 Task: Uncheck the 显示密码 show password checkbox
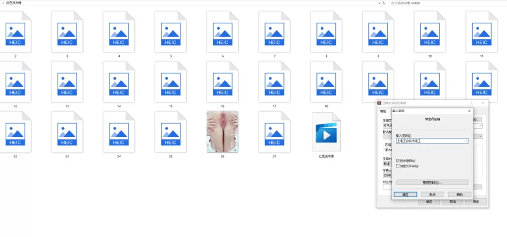click(x=398, y=161)
